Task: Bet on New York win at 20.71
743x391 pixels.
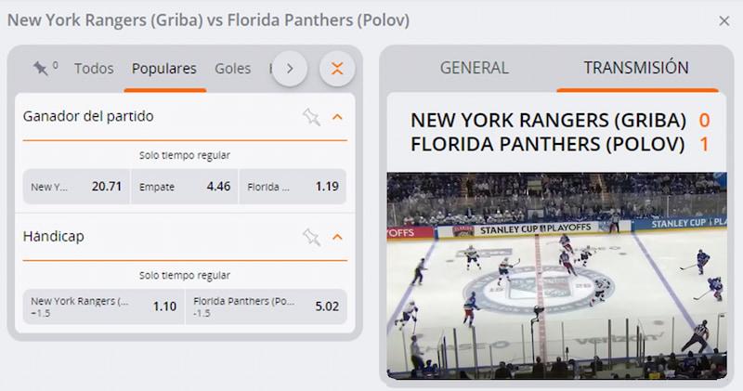Action: [76, 187]
